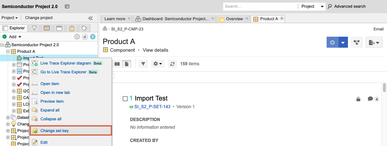The image size is (387, 146).
Task: Click the breadcrumb project icon
Action: click(105, 29)
